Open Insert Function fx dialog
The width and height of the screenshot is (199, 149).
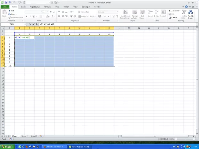click(x=37, y=24)
